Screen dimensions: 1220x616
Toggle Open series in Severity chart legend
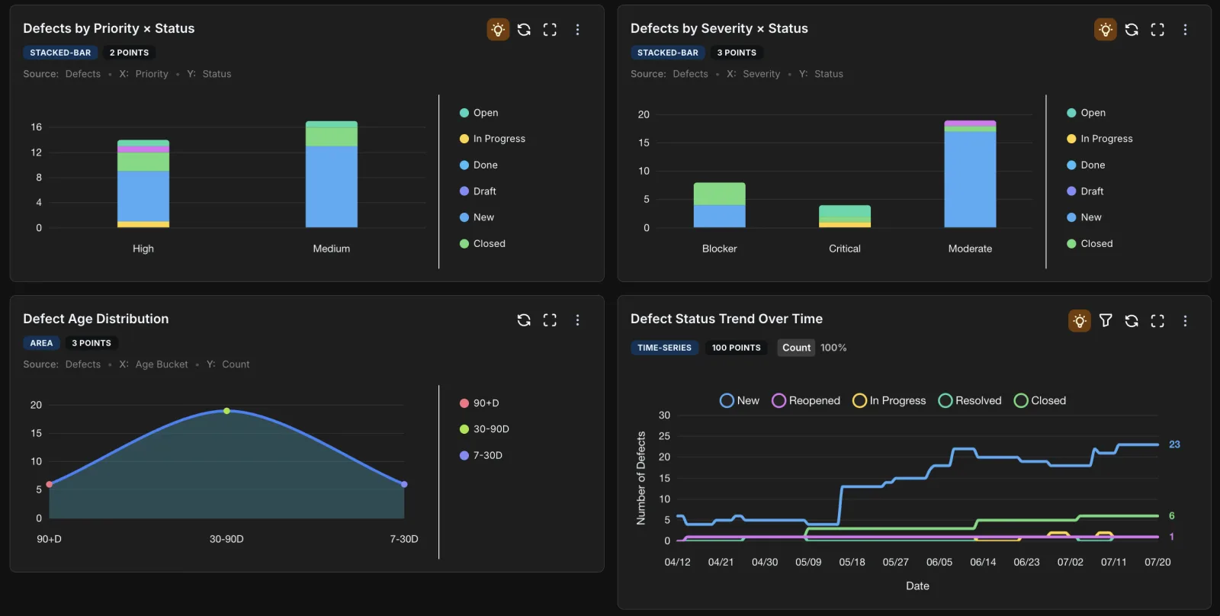(1087, 113)
